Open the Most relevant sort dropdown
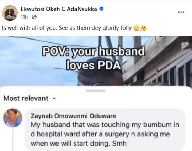Screen dimensions: 192x151 click(x=30, y=98)
